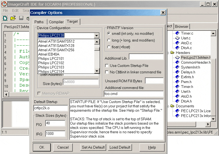
Task: Click the PEC LPC213x Lice document icon
Action: [x=177, y=111]
